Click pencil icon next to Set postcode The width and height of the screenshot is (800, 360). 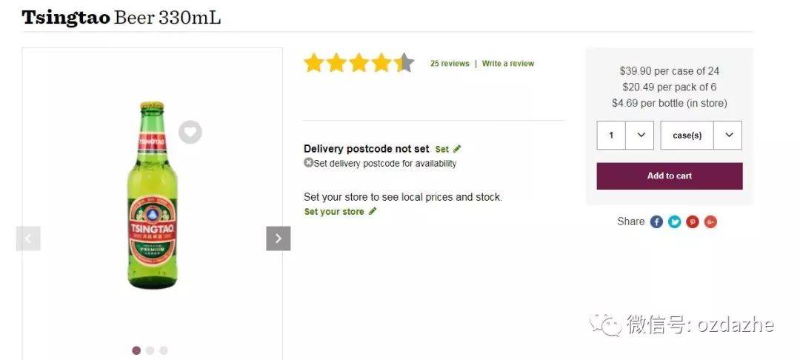(457, 149)
